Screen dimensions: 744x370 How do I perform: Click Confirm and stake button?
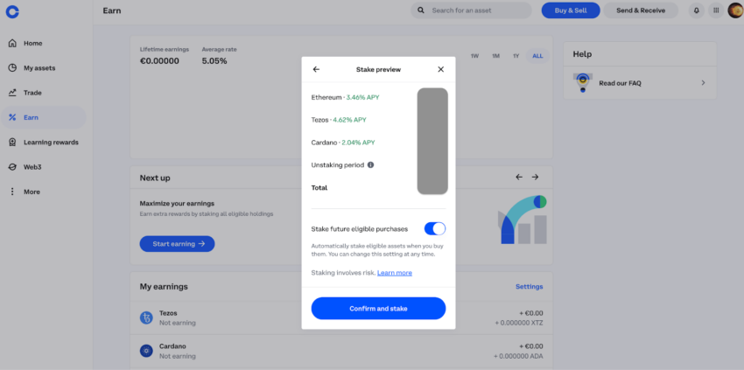click(379, 308)
